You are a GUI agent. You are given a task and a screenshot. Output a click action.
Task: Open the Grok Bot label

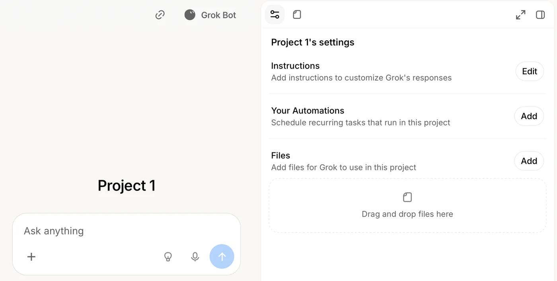coord(218,15)
